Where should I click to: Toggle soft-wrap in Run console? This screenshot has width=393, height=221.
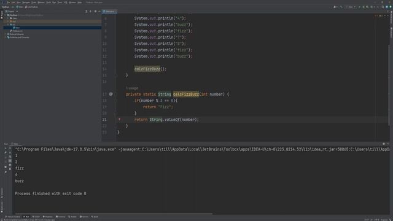10,157
